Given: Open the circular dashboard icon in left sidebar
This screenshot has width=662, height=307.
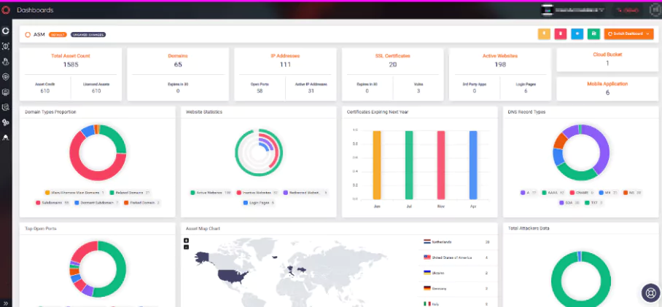Looking at the screenshot, I should coord(6,31).
